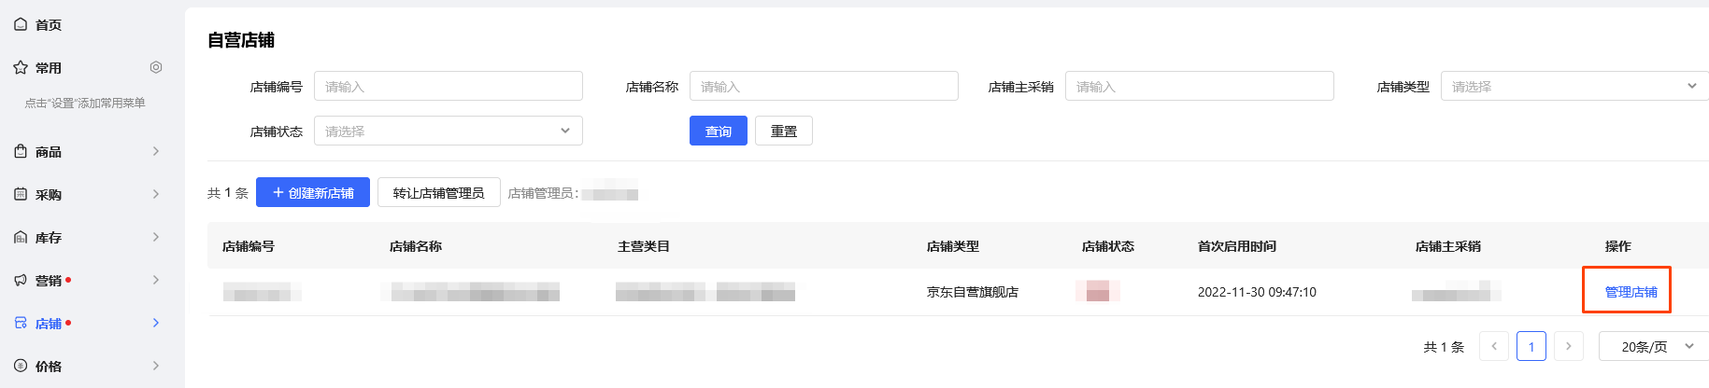Expand the 库存 menu arrow
Image resolution: width=1709 pixels, height=388 pixels.
pyautogui.click(x=156, y=237)
